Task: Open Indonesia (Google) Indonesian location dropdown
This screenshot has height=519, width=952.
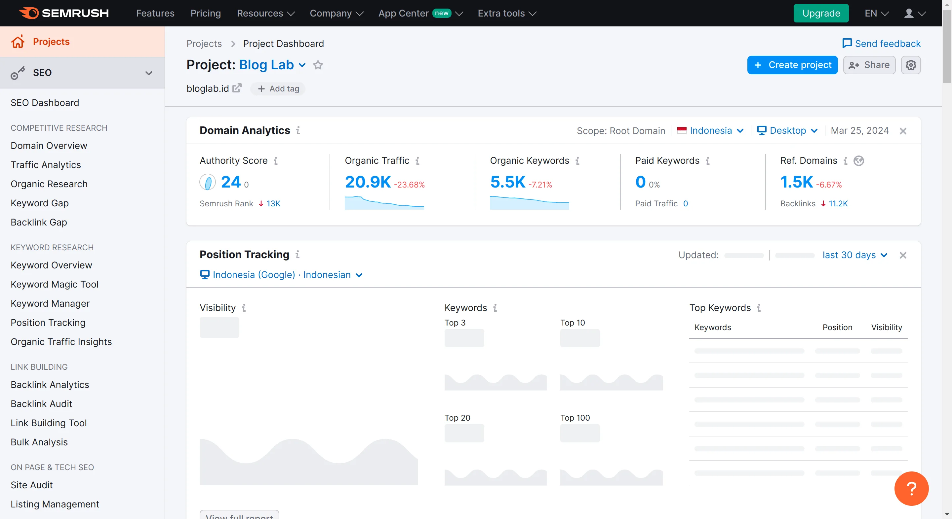Action: coord(281,275)
